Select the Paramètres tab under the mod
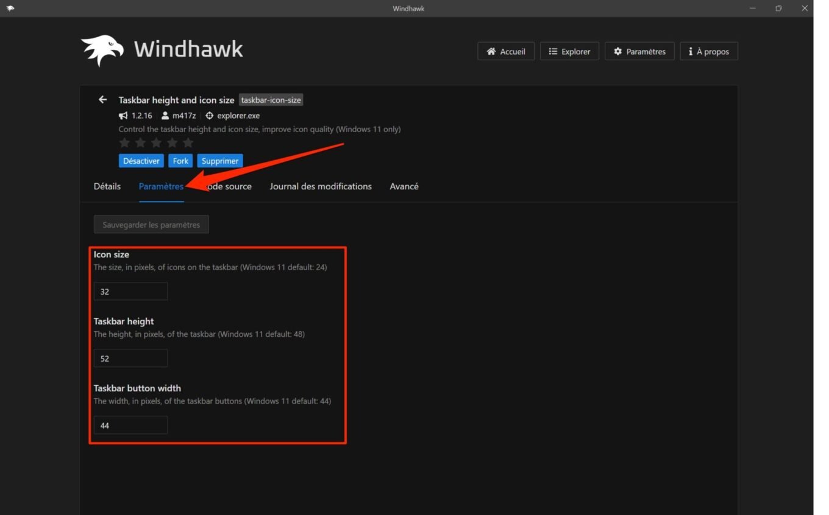The image size is (829, 515). [x=161, y=186]
